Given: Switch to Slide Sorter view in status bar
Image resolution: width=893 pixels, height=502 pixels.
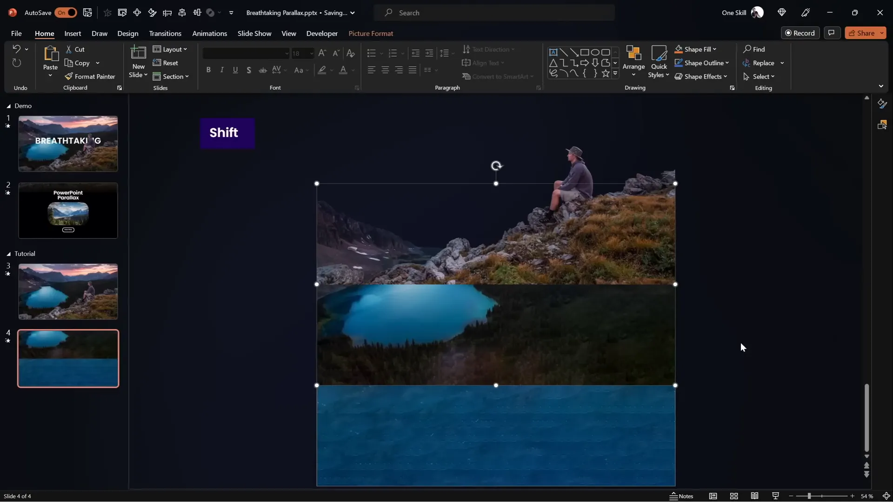Looking at the screenshot, I should [x=734, y=496].
